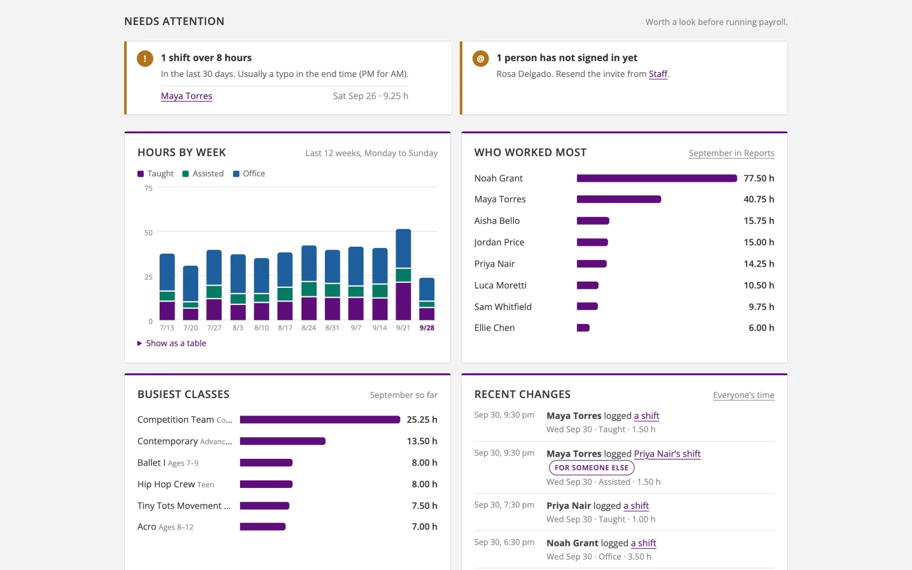Click '25.25 h' value for Competition Team
This screenshot has height=570, width=912.
[x=422, y=420]
